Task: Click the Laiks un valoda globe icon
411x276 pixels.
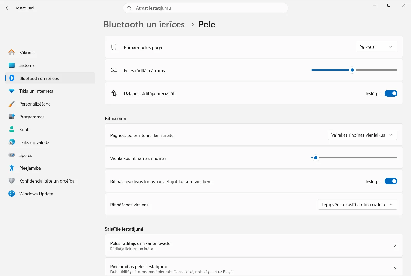Action: tap(12, 142)
